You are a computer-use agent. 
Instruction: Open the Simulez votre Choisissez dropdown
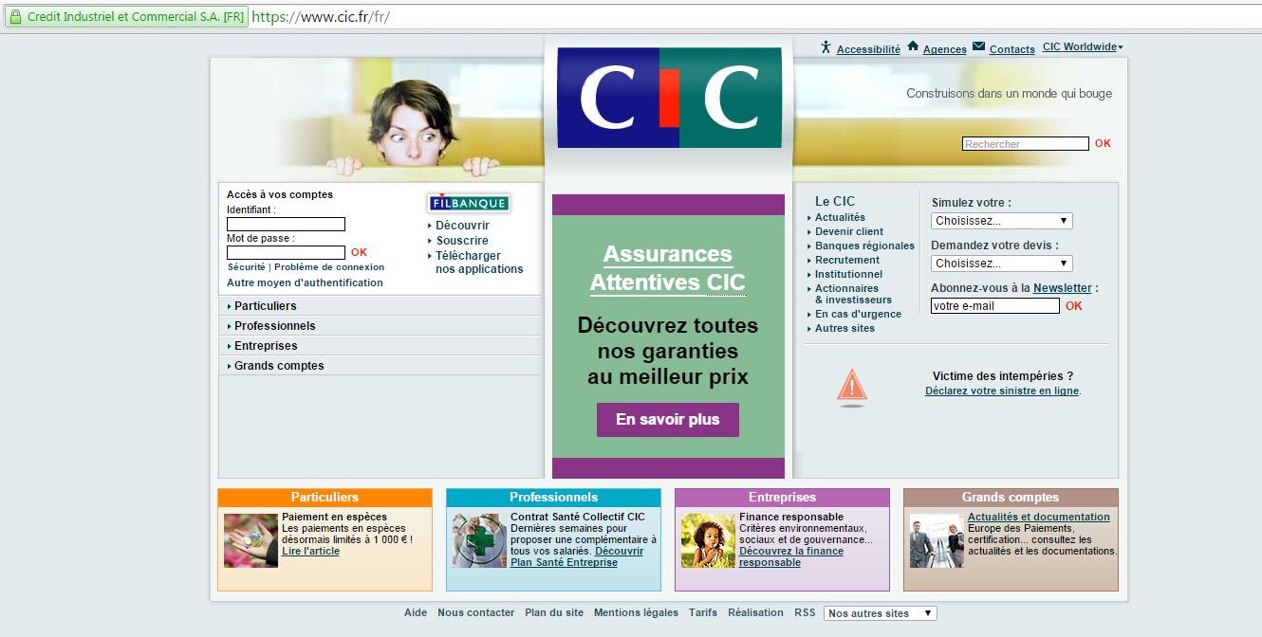(x=1002, y=221)
